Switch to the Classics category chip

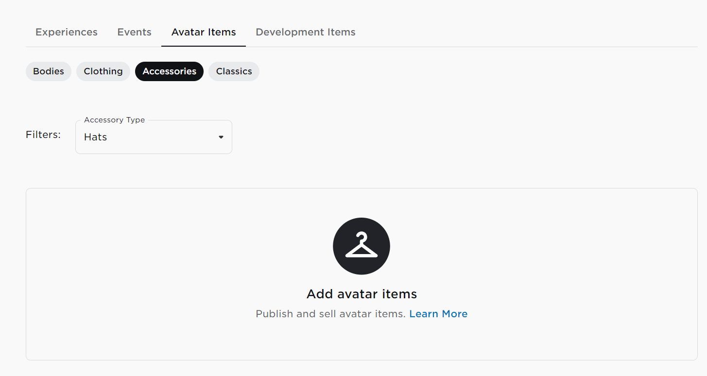pos(234,71)
